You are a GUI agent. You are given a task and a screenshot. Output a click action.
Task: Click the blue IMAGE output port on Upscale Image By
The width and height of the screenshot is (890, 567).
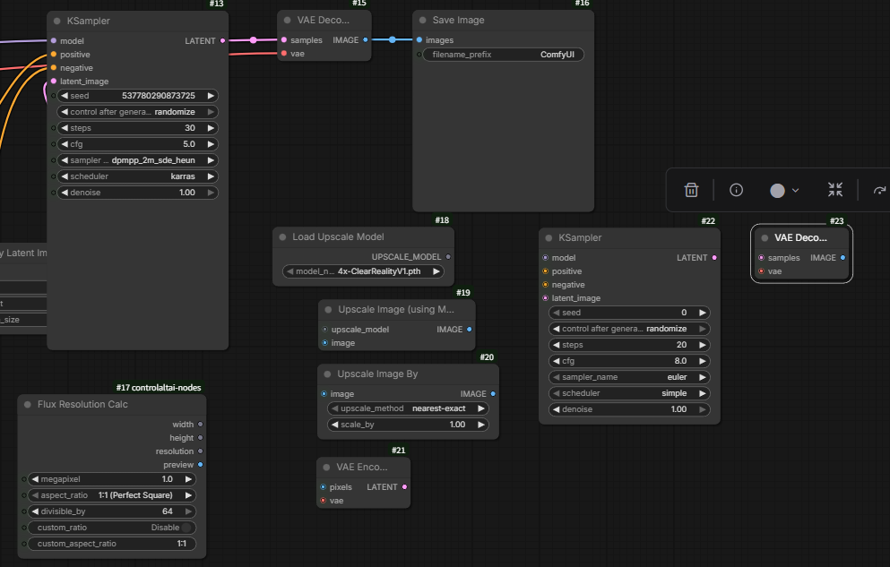[493, 394]
